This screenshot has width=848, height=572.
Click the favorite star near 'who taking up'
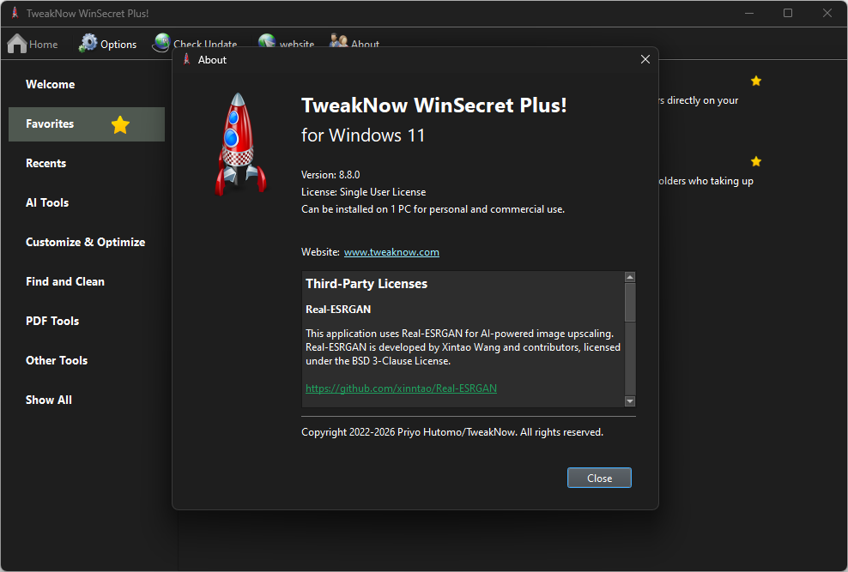tap(756, 161)
